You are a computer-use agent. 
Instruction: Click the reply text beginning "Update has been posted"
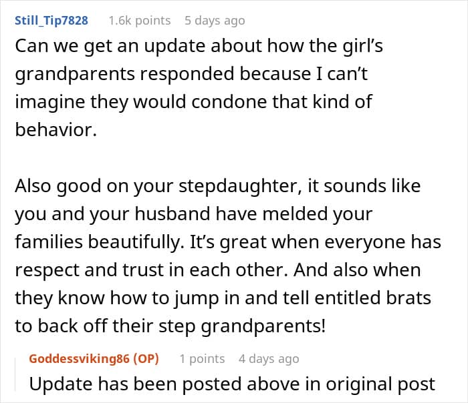[x=232, y=384]
